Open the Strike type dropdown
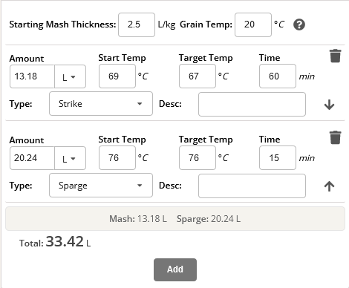Image resolution: width=349 pixels, height=288 pixels. [x=101, y=104]
